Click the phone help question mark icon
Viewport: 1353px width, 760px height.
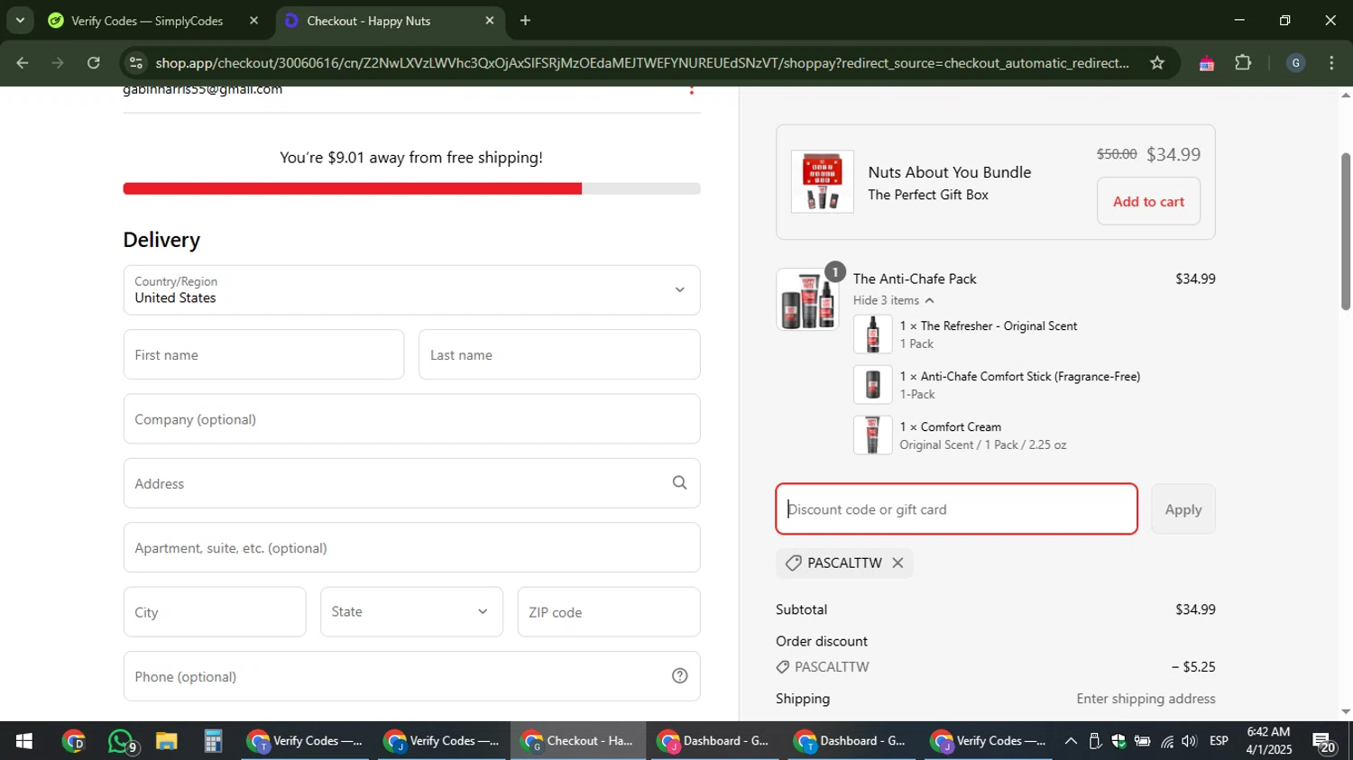(x=679, y=676)
